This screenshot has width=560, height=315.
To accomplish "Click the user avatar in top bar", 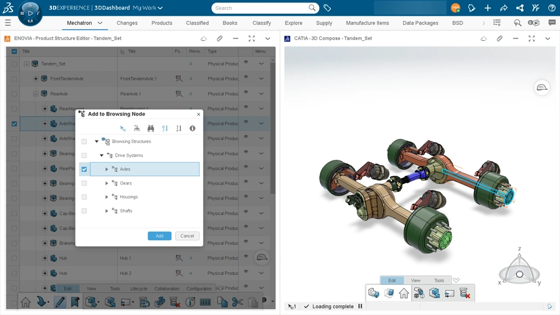I will [456, 8].
